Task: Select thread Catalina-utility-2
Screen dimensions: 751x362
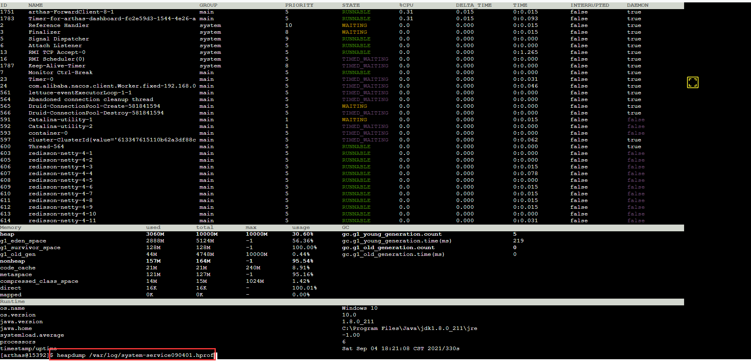Action: click(x=60, y=126)
